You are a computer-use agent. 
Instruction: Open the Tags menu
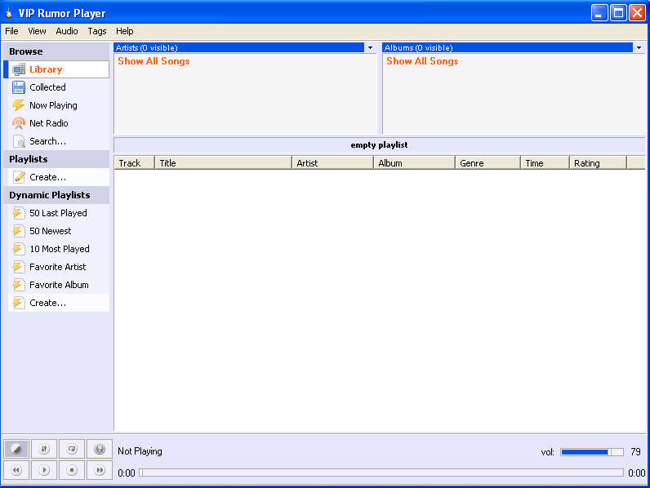[x=97, y=31]
